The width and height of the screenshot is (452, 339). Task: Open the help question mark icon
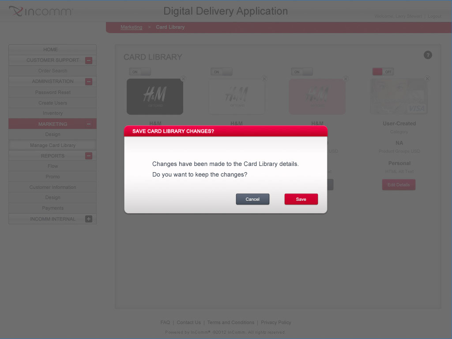(x=428, y=55)
